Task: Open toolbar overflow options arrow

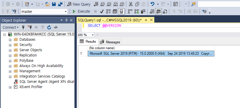Action: coord(210,13)
